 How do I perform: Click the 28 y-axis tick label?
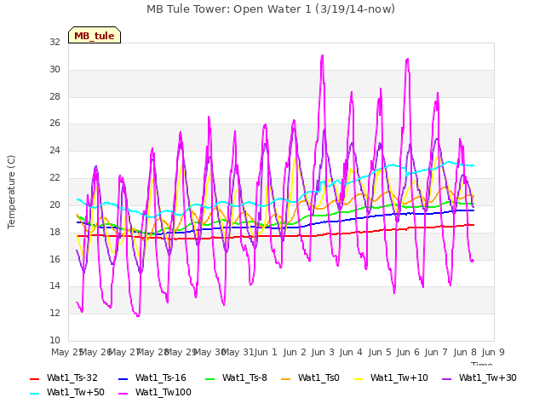(x=54, y=96)
